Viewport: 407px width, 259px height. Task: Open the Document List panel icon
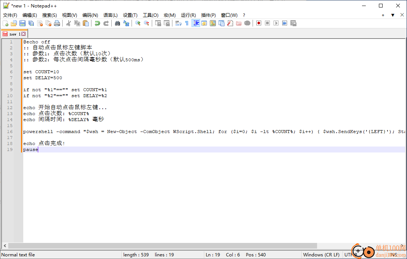(221, 23)
